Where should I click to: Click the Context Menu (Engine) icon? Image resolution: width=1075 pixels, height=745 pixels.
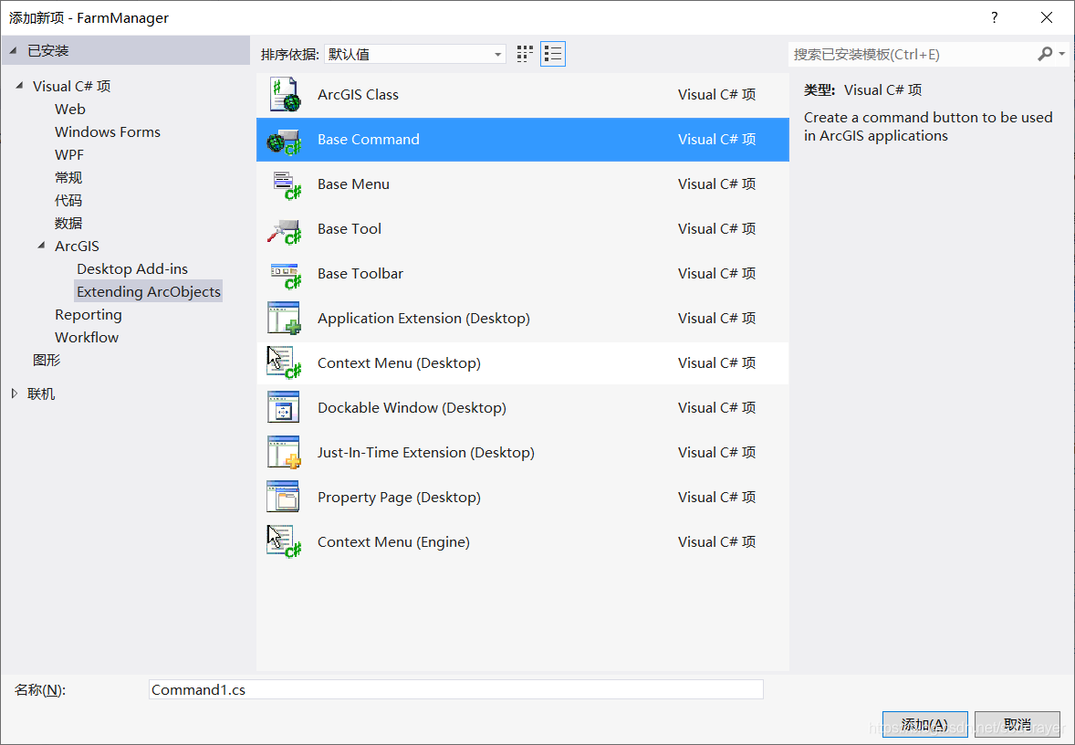pos(284,542)
